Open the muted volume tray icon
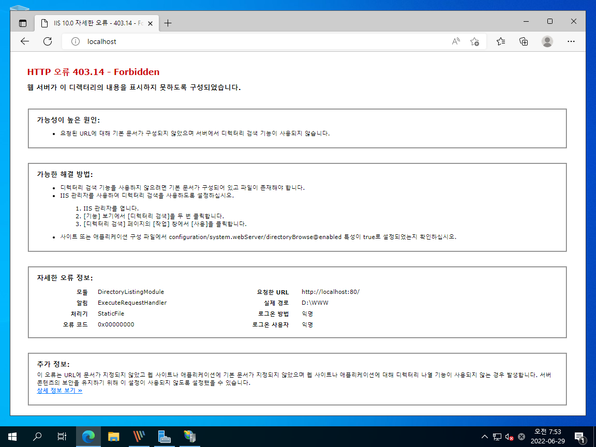Image resolution: width=596 pixels, height=447 pixels. 509,437
